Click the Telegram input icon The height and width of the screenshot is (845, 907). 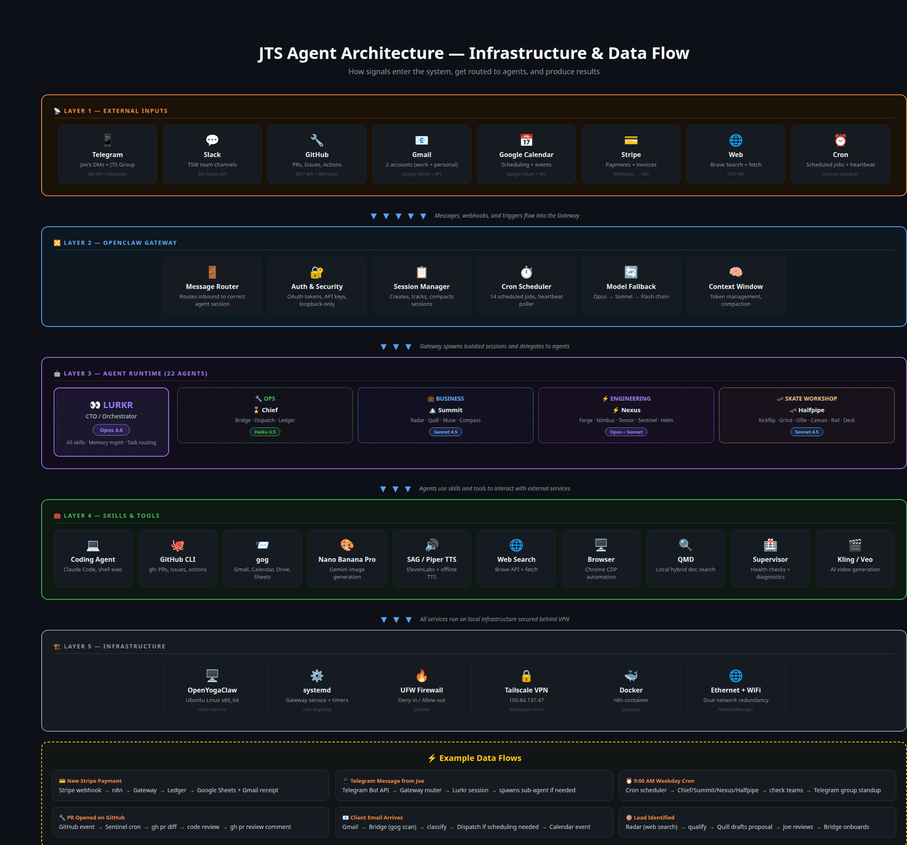[x=107, y=140]
